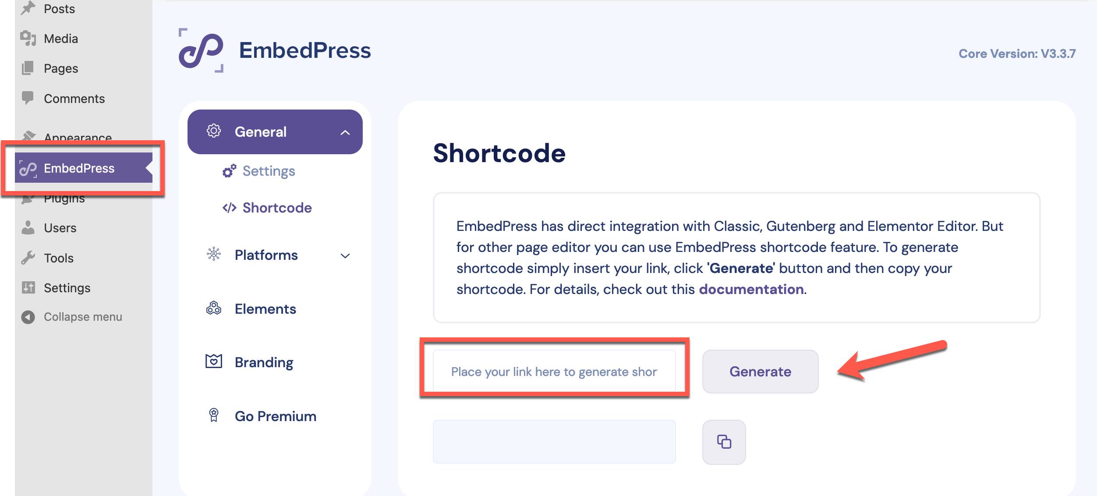Go to the Plugins menu
Screen dimensions: 1097x496
pyautogui.click(x=64, y=198)
